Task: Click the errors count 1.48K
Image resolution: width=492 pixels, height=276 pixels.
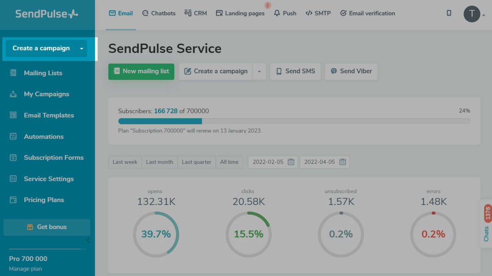Action: pyautogui.click(x=433, y=202)
